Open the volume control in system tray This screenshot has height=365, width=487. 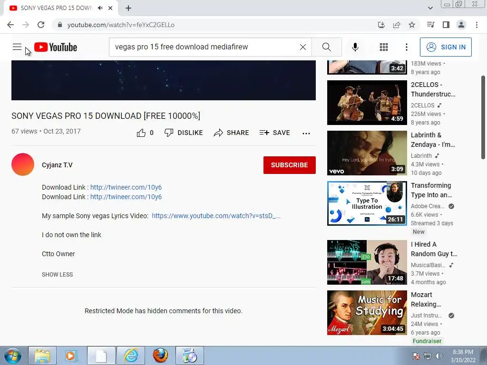(439, 356)
